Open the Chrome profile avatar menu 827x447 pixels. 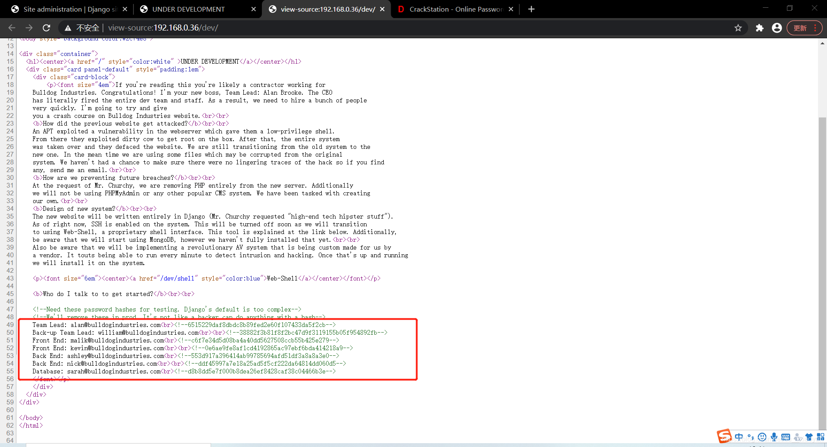777,28
